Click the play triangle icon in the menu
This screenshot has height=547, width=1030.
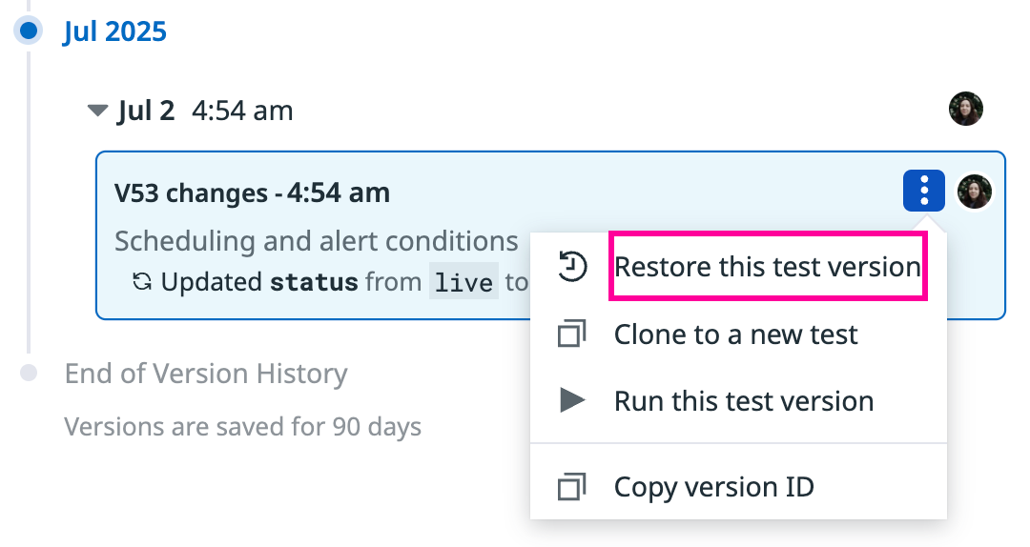point(571,400)
